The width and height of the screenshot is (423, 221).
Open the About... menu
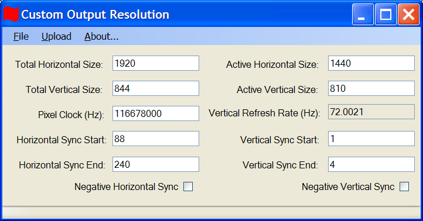point(101,36)
